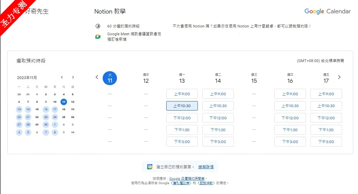Open the 瞭解詳情 link
The width and height of the screenshot is (358, 194).
pyautogui.click(x=206, y=167)
